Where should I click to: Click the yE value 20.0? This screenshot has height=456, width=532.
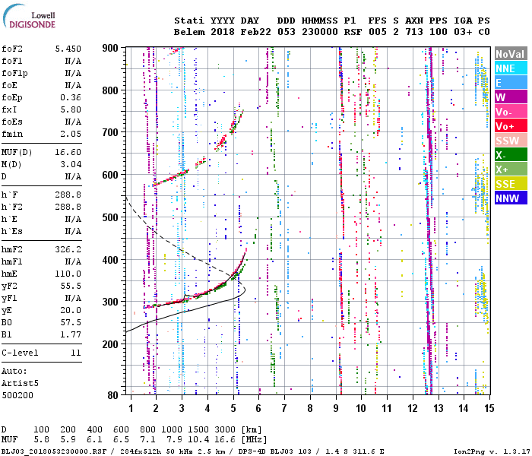pyautogui.click(x=71, y=310)
